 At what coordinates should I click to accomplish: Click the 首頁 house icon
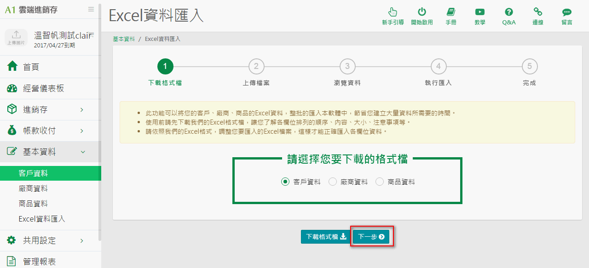12,67
